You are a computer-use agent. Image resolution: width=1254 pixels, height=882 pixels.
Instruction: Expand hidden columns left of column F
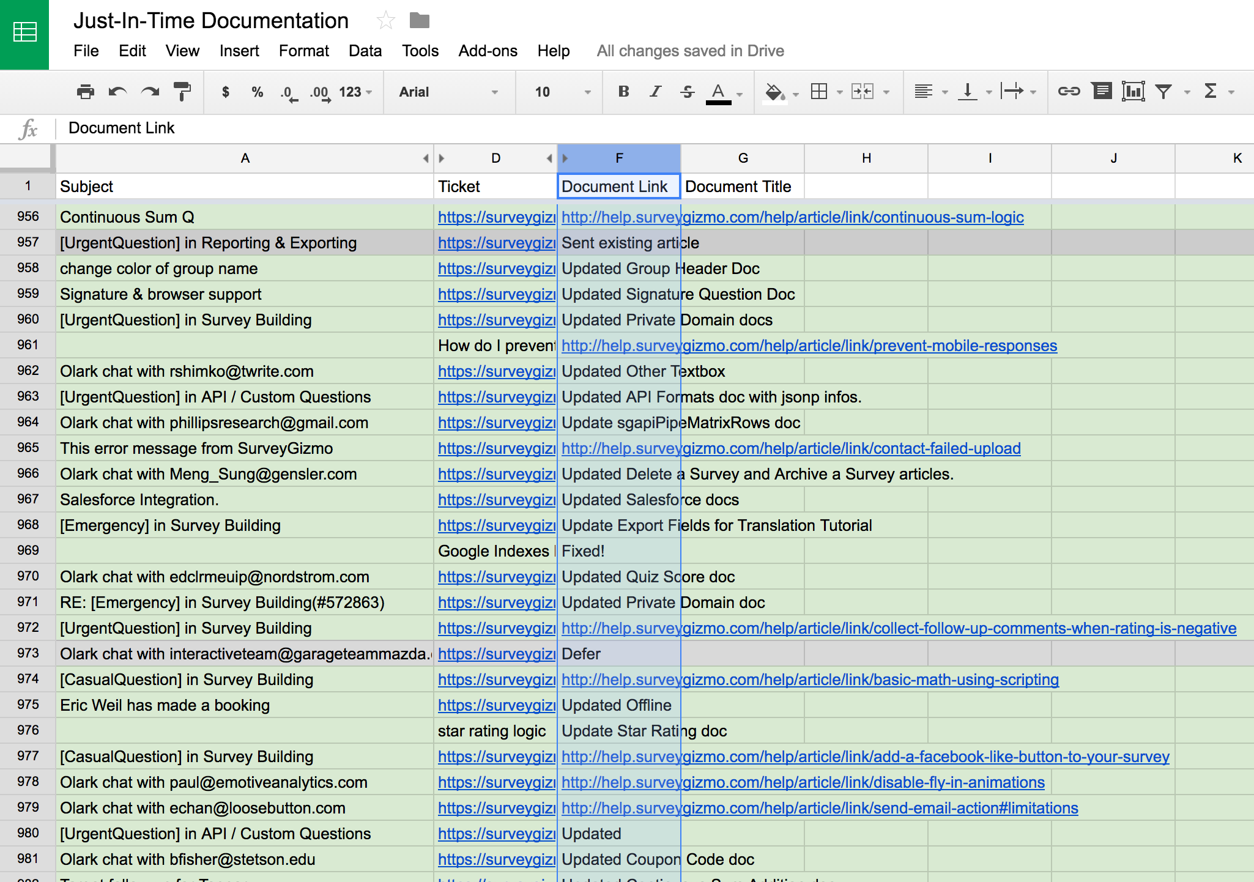pos(565,158)
